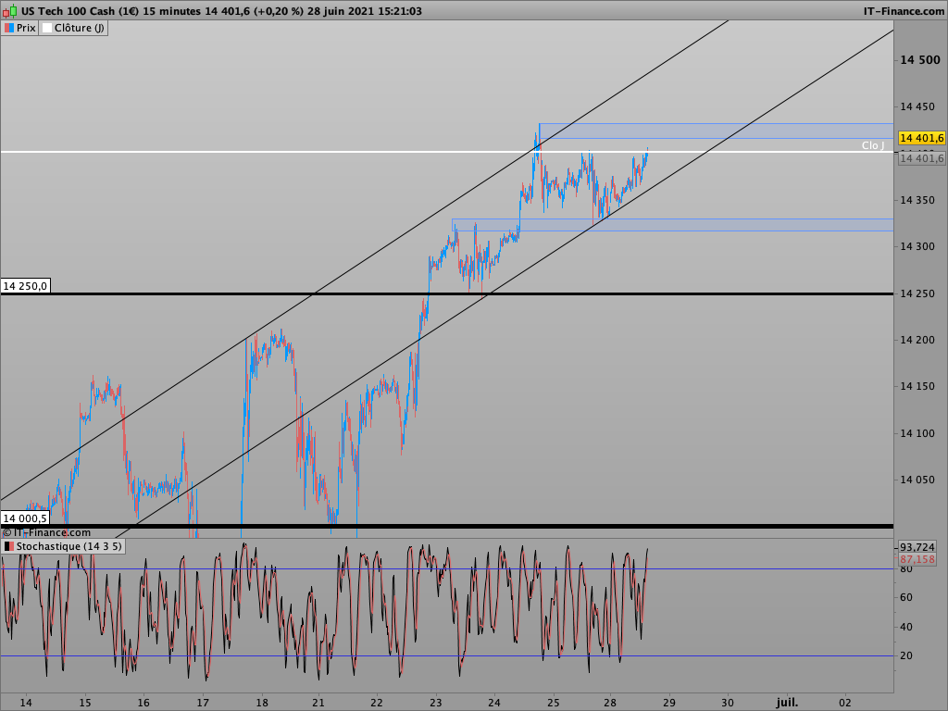Screen dimensions: 948x711
Task: Click date 14 on the time axis
Action: tap(26, 703)
